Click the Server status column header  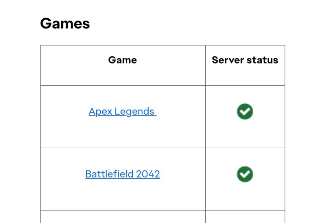(245, 60)
